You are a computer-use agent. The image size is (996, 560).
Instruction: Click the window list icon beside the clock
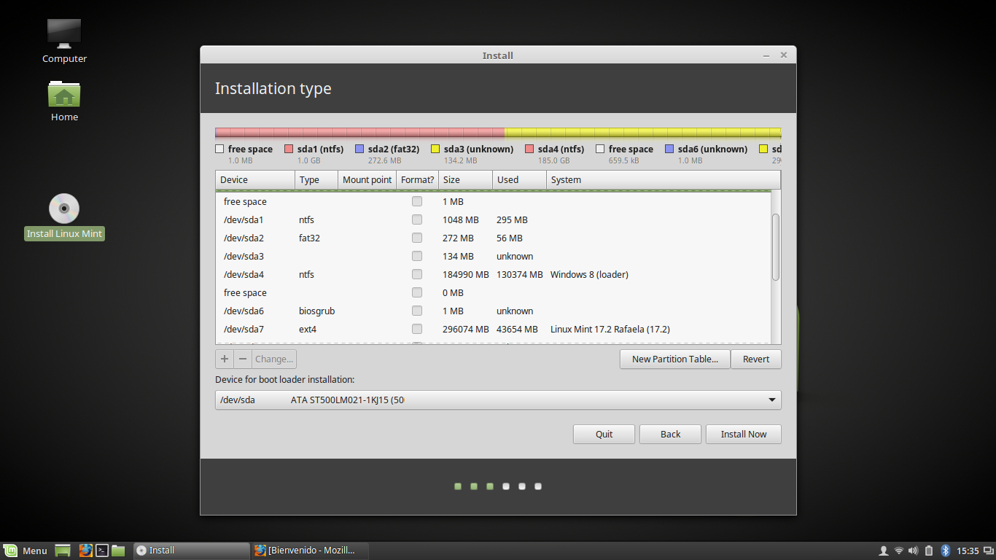(x=988, y=551)
